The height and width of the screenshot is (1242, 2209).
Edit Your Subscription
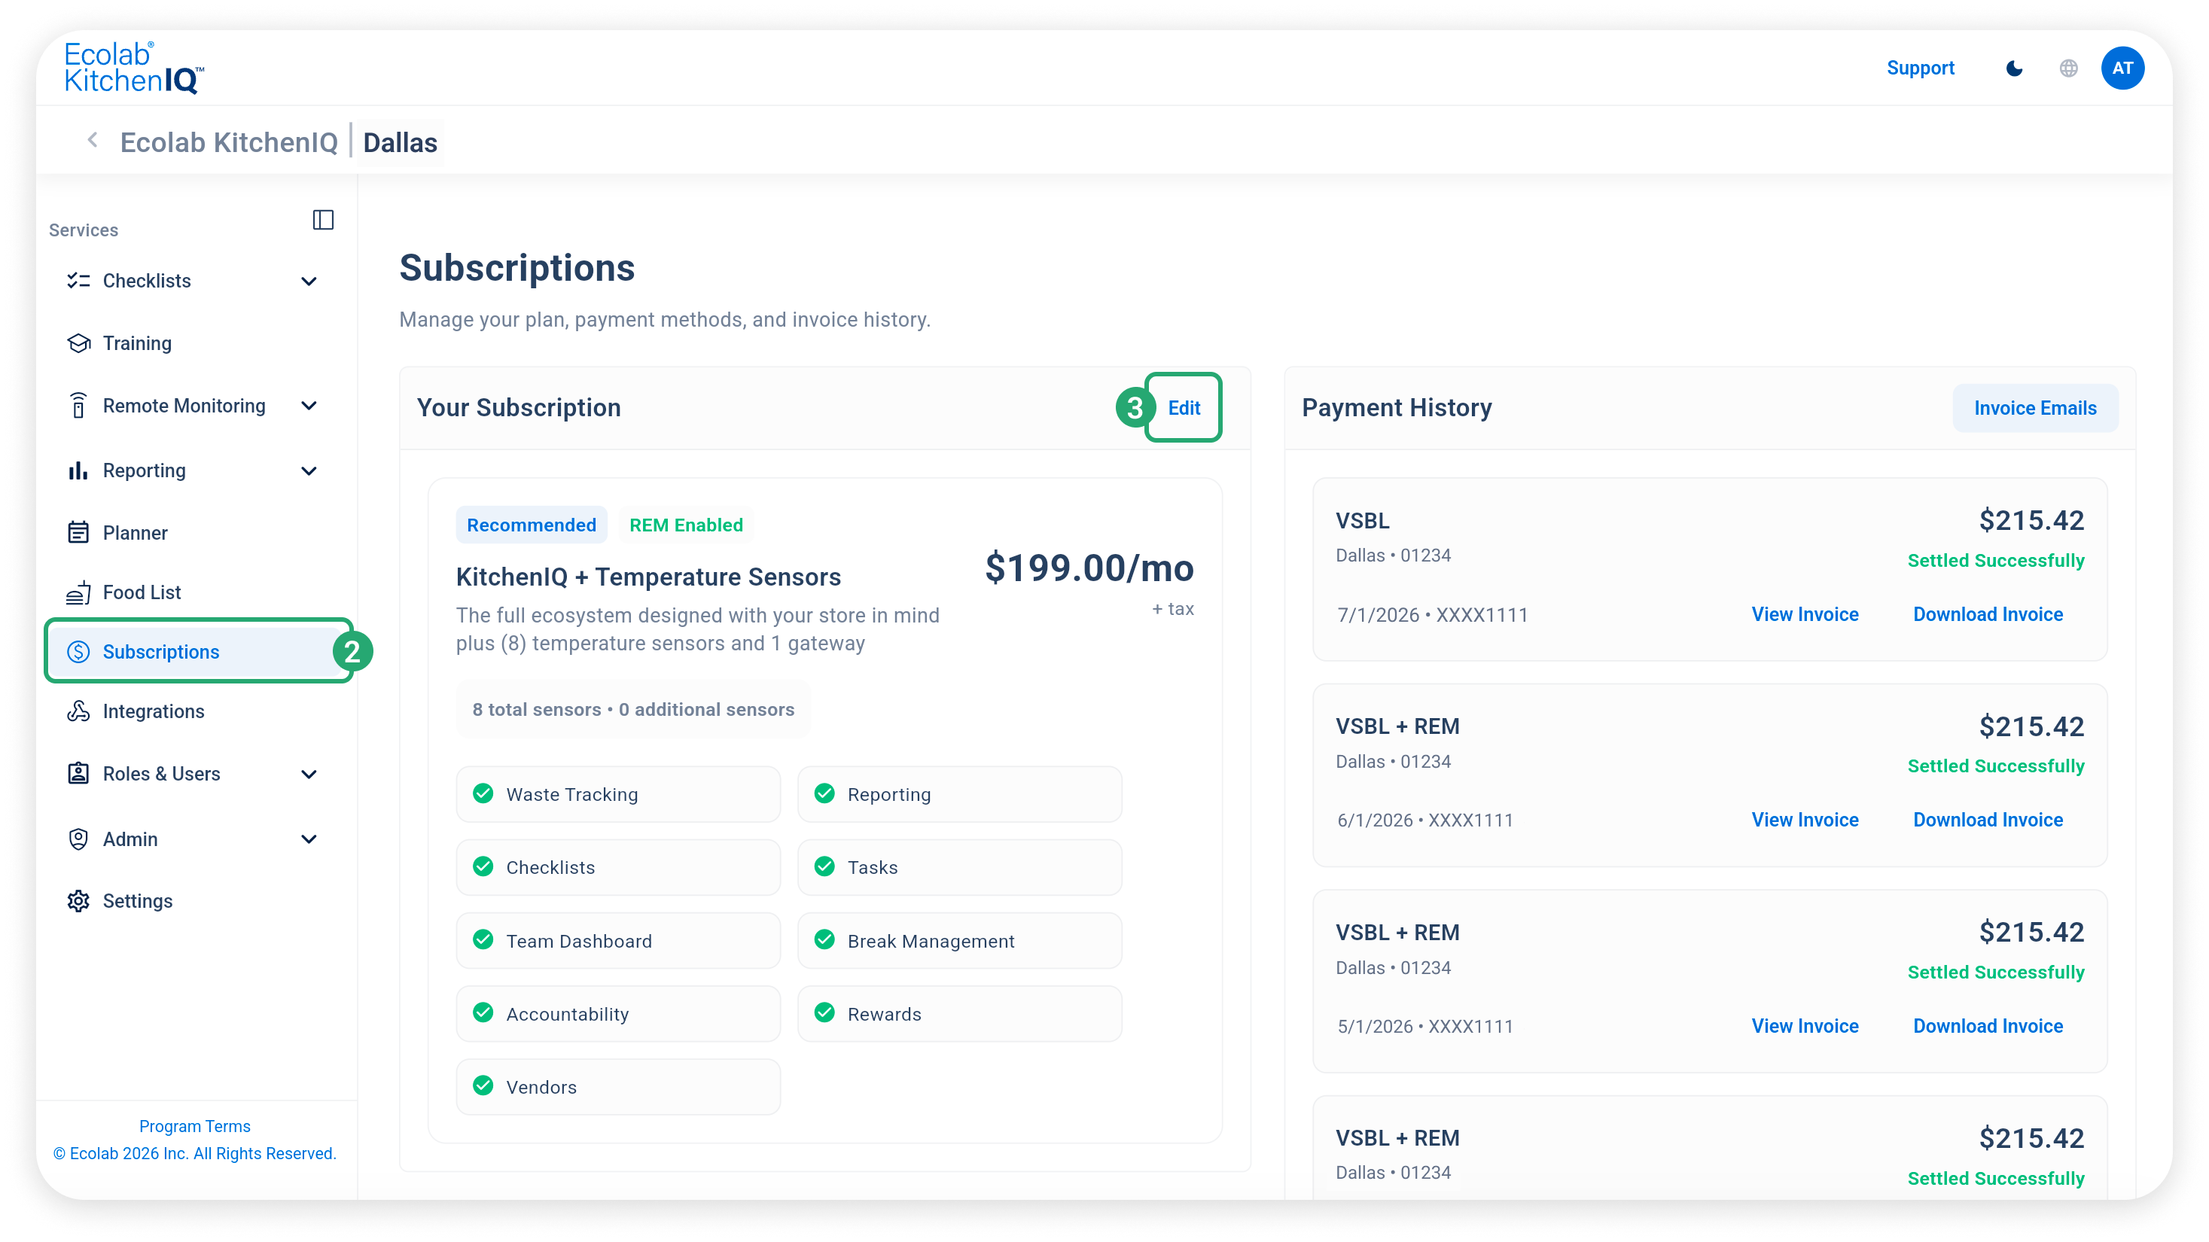click(x=1184, y=408)
